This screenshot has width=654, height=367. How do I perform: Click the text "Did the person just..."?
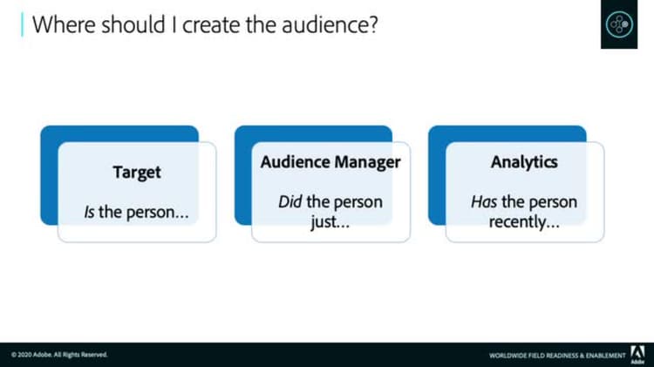click(x=330, y=212)
